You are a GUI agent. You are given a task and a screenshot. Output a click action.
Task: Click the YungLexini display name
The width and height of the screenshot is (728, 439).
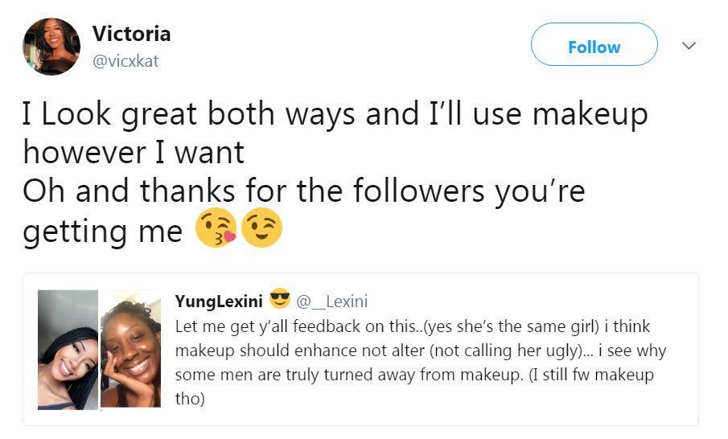[219, 302]
